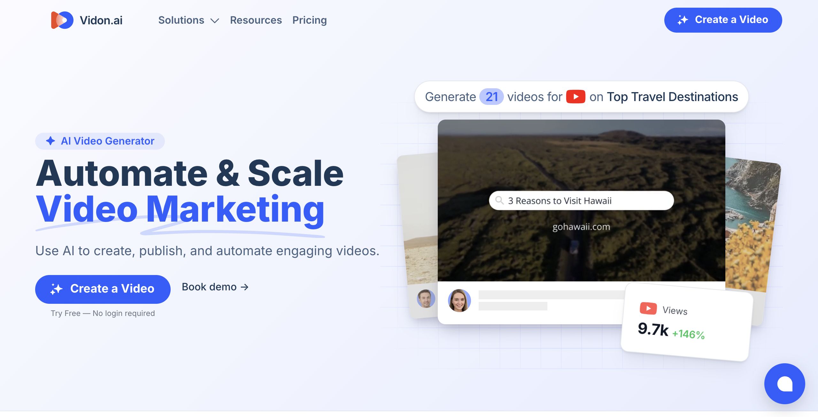Go to the Resources page
The height and width of the screenshot is (417, 818).
click(x=256, y=20)
